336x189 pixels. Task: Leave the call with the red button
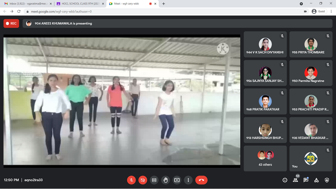coord(201,180)
